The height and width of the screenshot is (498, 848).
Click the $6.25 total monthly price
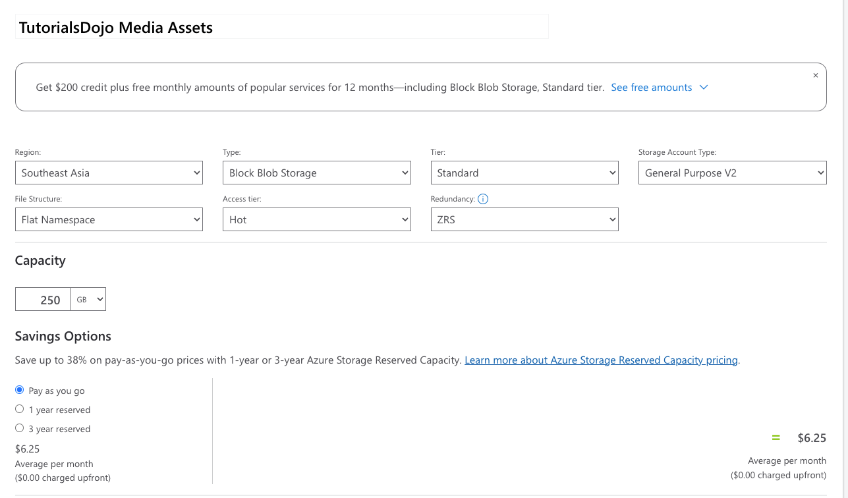pos(811,438)
